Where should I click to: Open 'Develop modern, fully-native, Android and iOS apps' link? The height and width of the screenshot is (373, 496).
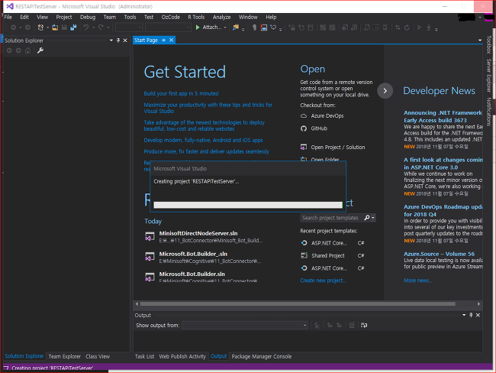pos(203,140)
